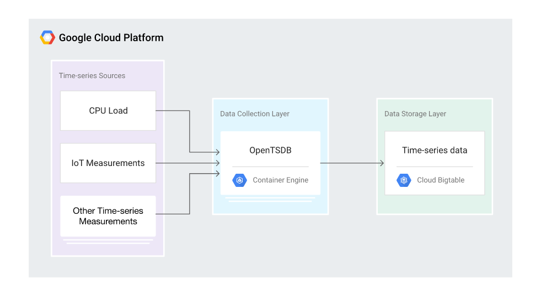Click the Data Storage Layer label

click(x=415, y=114)
